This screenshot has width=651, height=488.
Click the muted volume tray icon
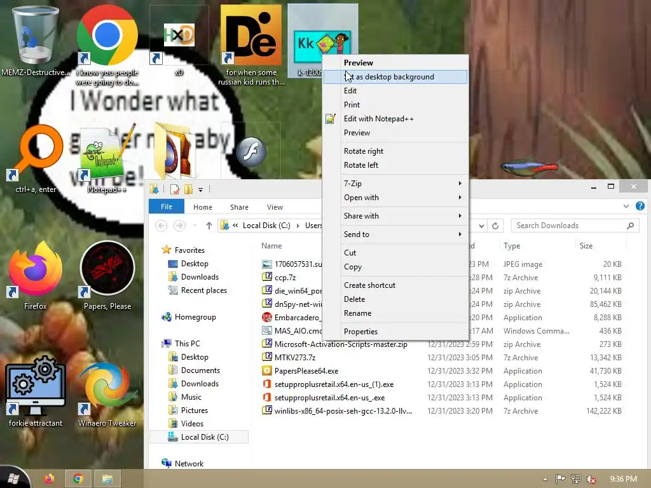click(x=591, y=479)
